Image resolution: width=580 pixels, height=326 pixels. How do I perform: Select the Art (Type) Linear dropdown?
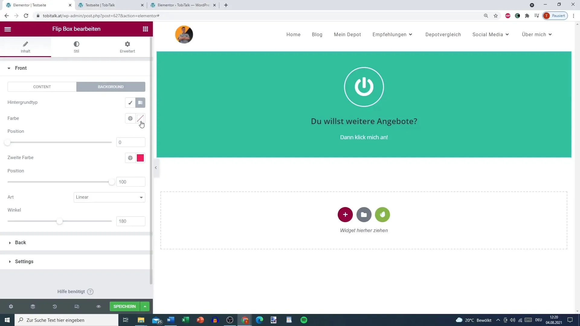pos(110,197)
